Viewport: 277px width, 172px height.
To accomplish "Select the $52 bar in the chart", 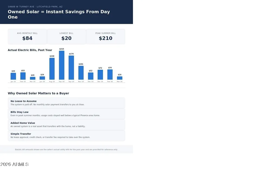I will tap(91, 76).
